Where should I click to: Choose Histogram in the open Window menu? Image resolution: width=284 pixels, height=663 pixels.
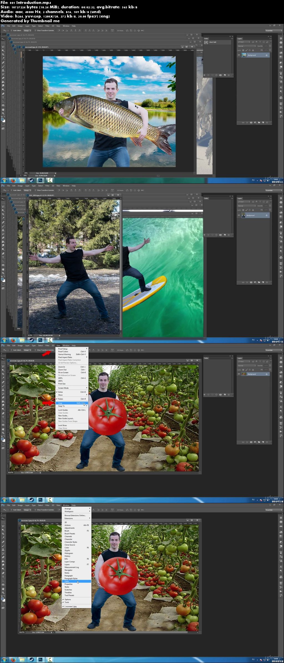[77, 553]
